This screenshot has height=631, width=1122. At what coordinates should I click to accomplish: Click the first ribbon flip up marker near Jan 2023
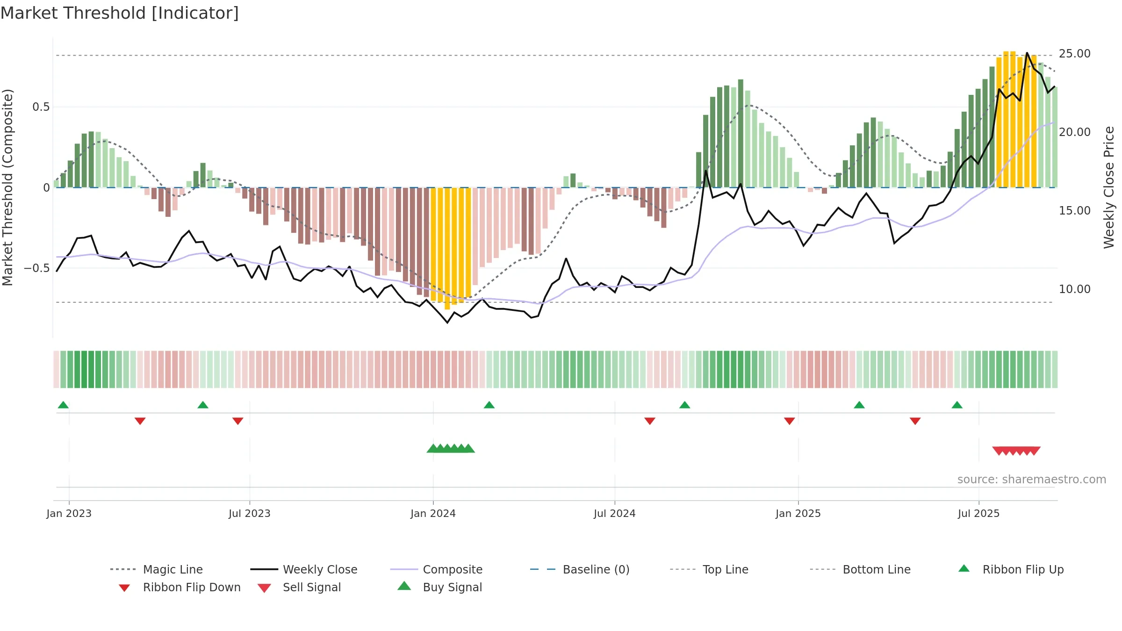tap(63, 405)
